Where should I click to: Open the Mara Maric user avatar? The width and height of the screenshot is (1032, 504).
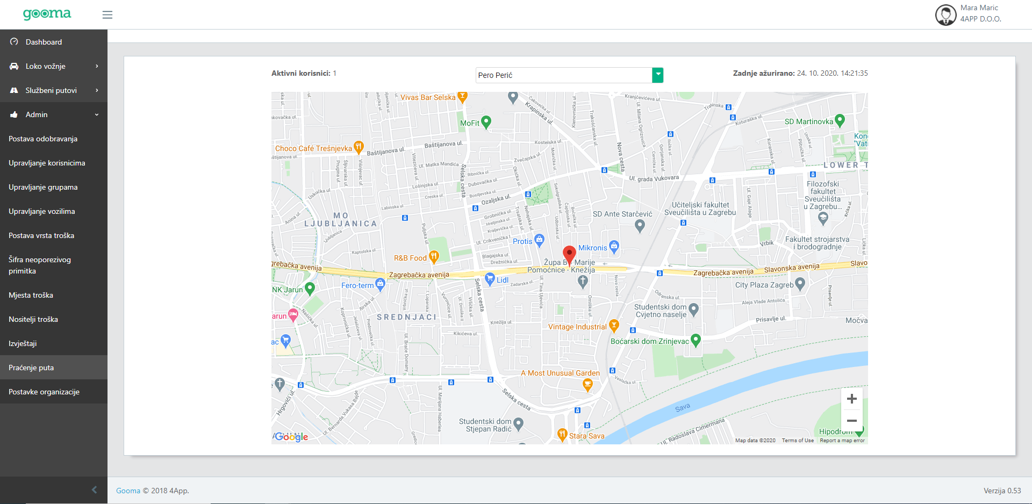point(945,15)
